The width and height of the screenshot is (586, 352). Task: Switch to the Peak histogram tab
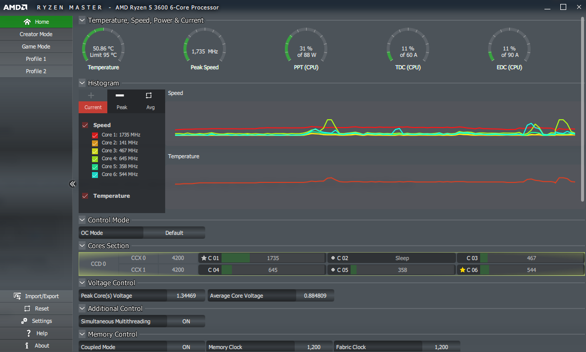click(x=122, y=107)
